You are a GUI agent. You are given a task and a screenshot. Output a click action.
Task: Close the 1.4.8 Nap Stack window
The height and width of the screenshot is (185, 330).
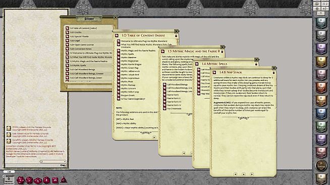tap(274, 68)
